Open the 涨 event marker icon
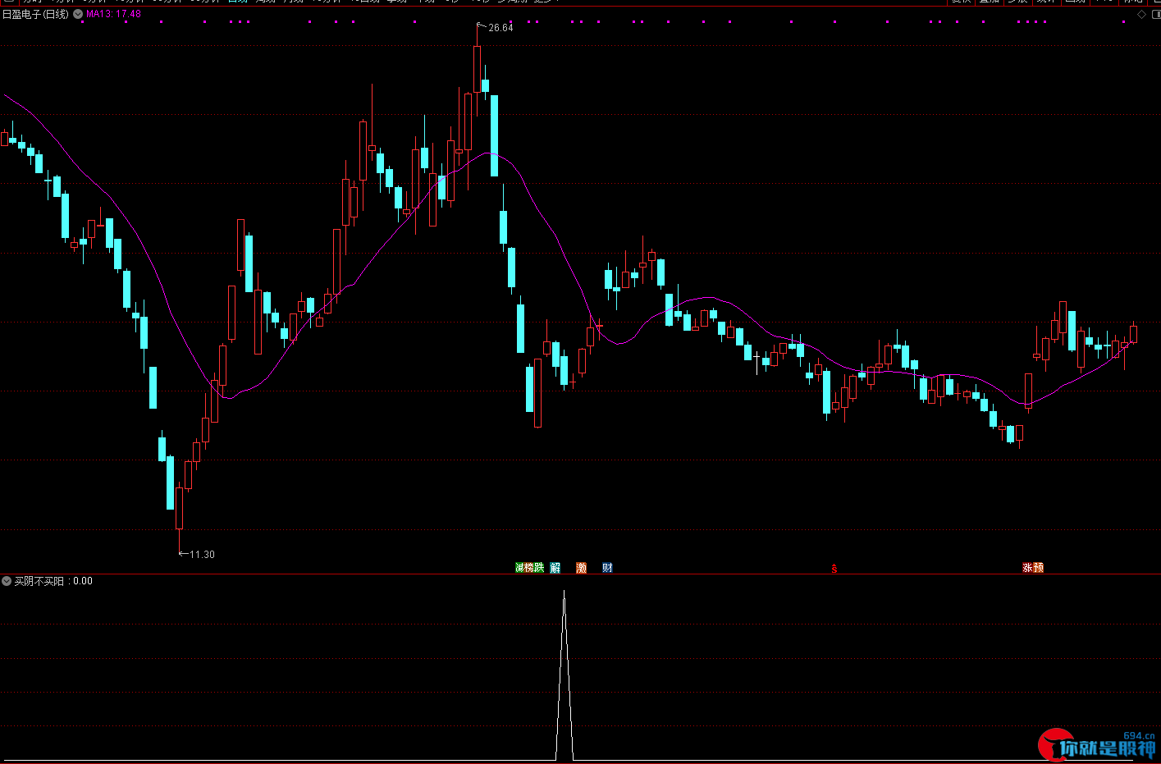Viewport: 1161px width, 764px height. pos(1027,568)
